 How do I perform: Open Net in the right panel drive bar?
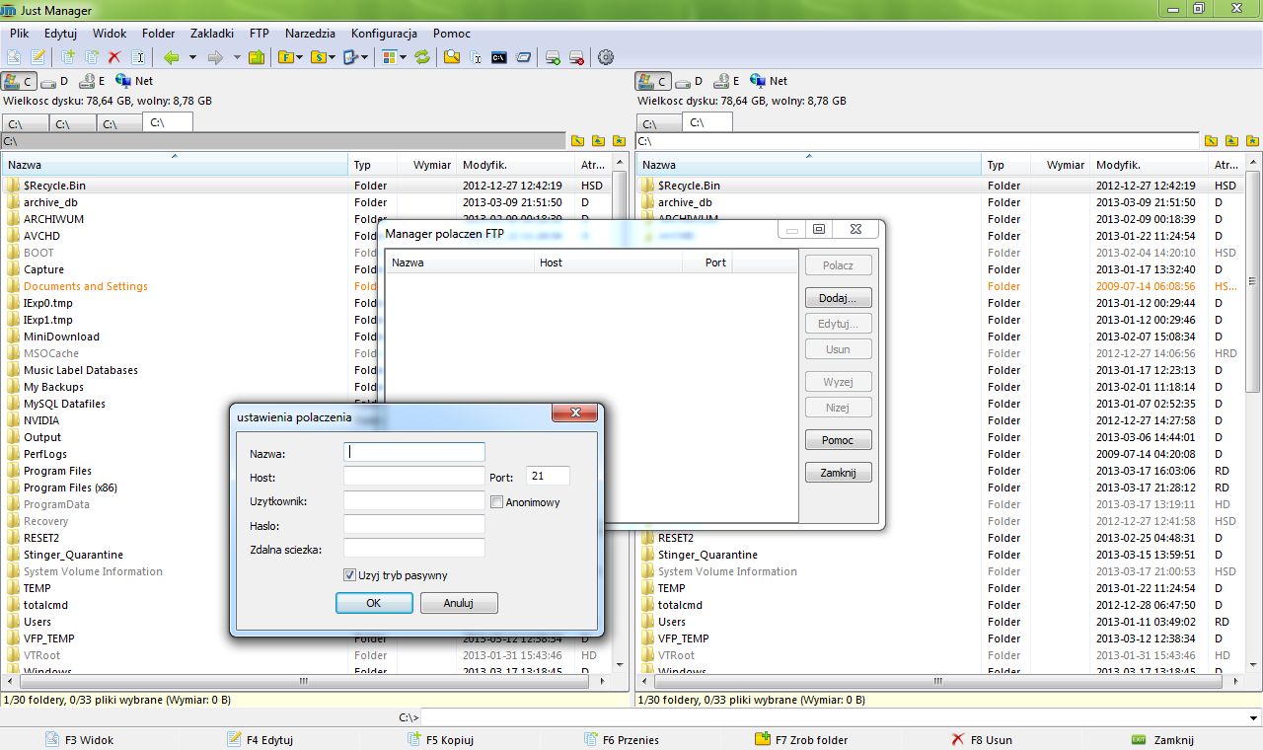[x=769, y=81]
